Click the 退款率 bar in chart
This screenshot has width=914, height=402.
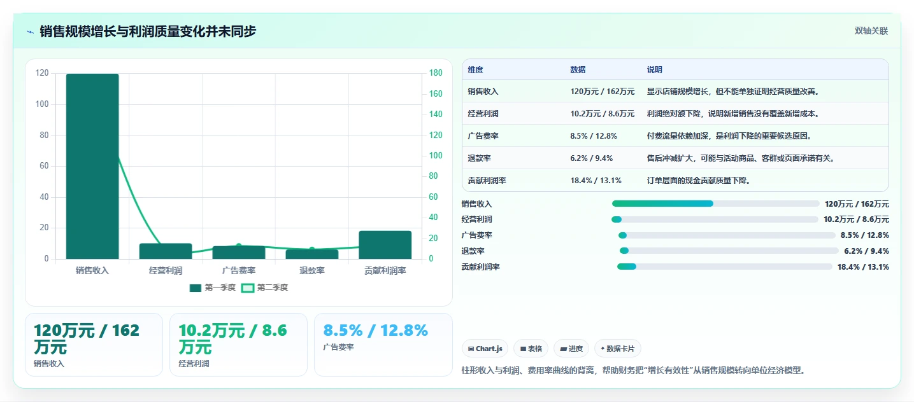point(311,254)
